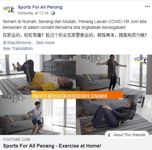152x150 pixels.
Task: Open Sports For All Penang - Exercise at Home! title
Action: coord(52,146)
